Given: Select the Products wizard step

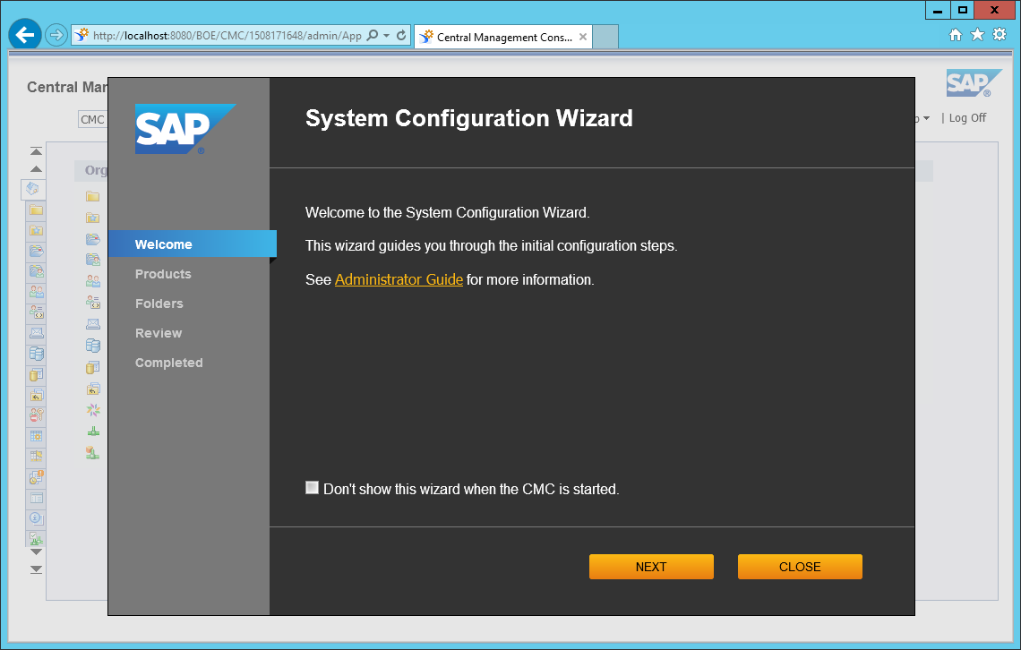Looking at the screenshot, I should [162, 274].
